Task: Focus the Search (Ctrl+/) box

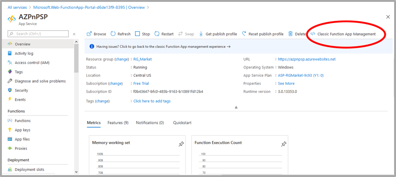Action: click(x=38, y=34)
